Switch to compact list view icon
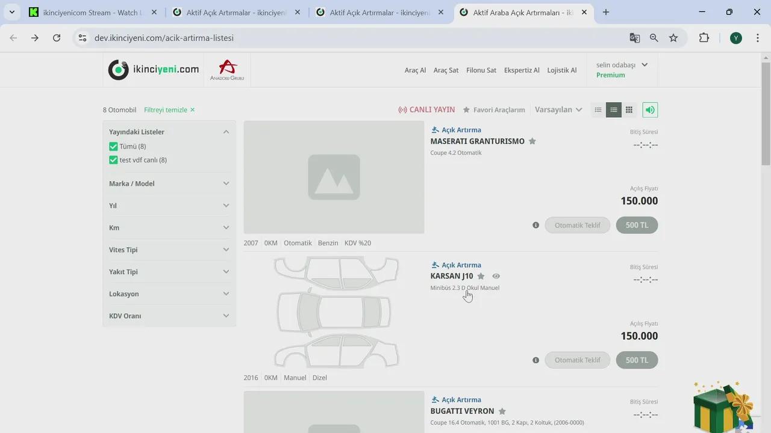The height and width of the screenshot is (433, 771). (598, 109)
